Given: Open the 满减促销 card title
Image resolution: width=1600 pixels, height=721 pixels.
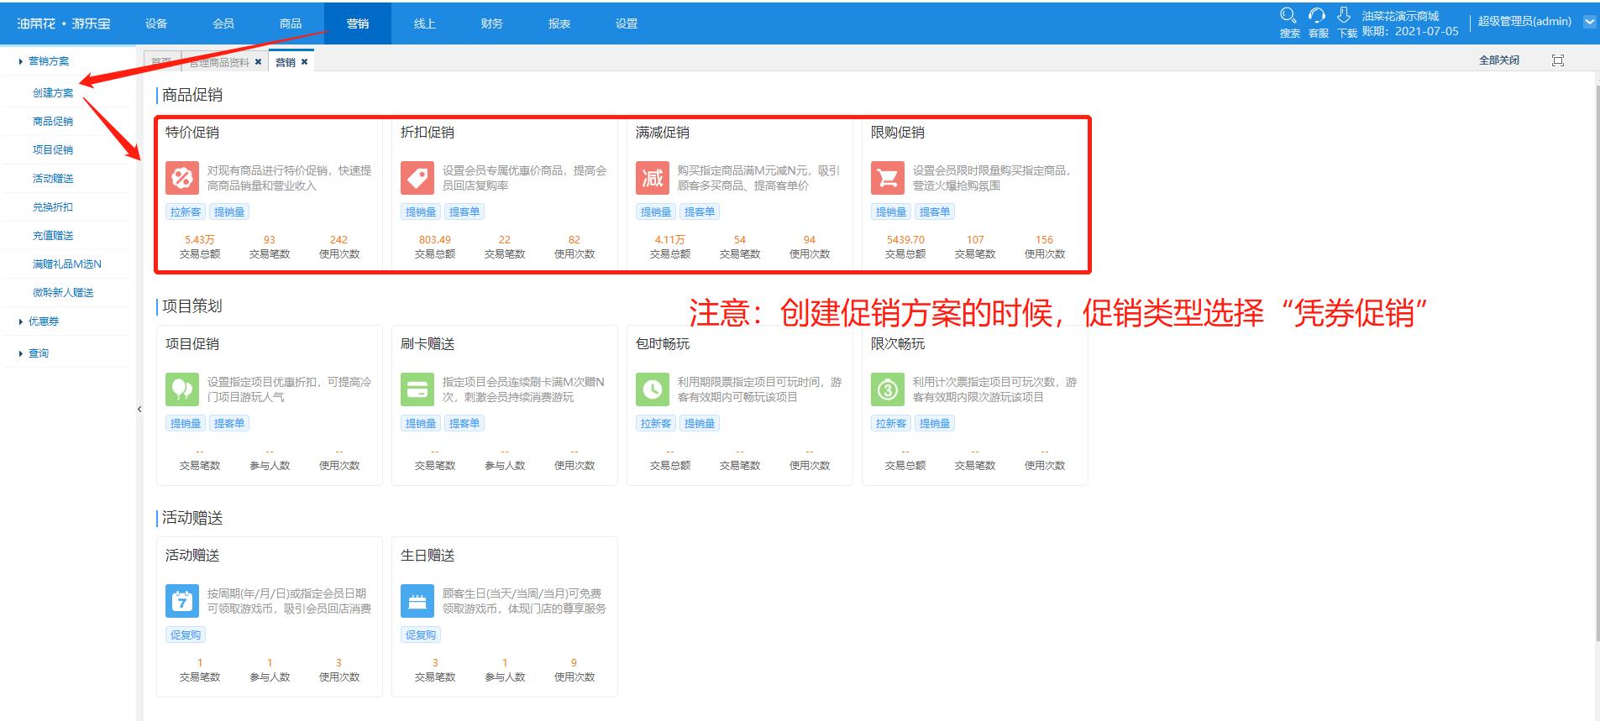Looking at the screenshot, I should [x=663, y=133].
